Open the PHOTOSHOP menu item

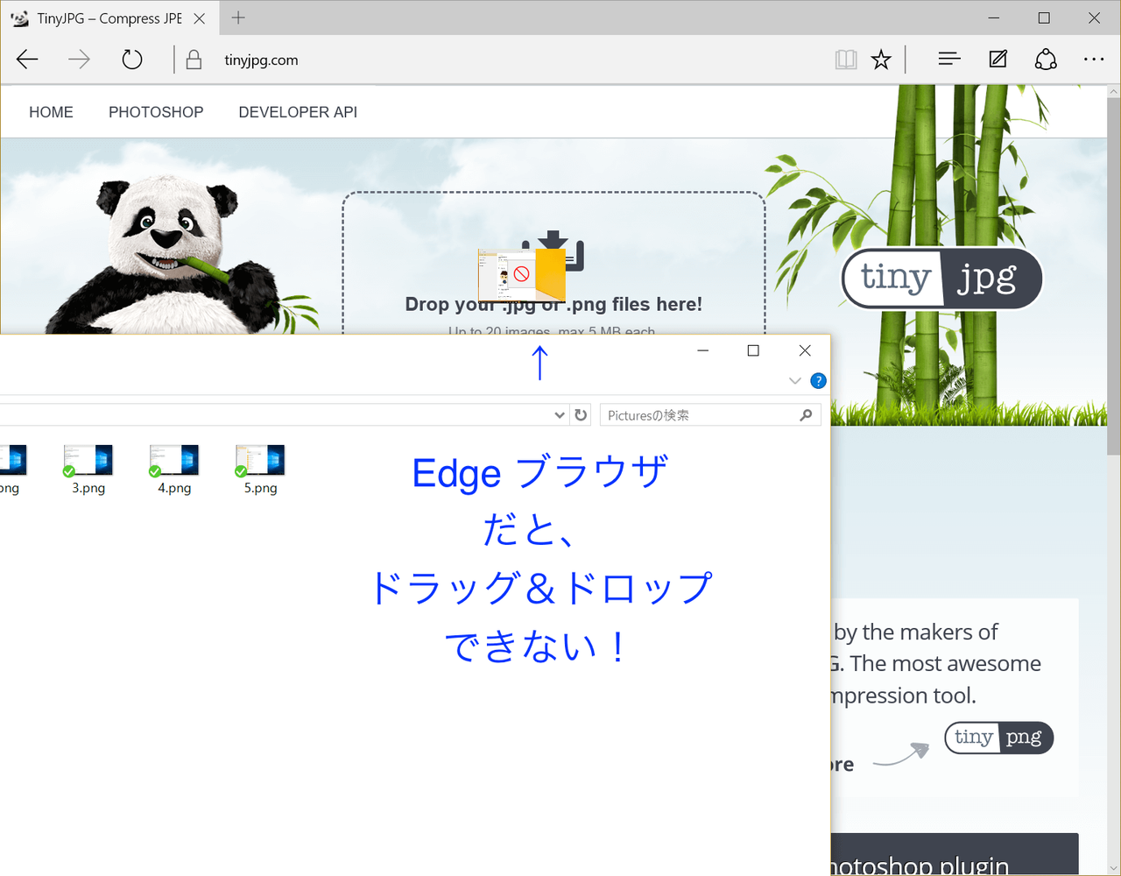(x=156, y=112)
